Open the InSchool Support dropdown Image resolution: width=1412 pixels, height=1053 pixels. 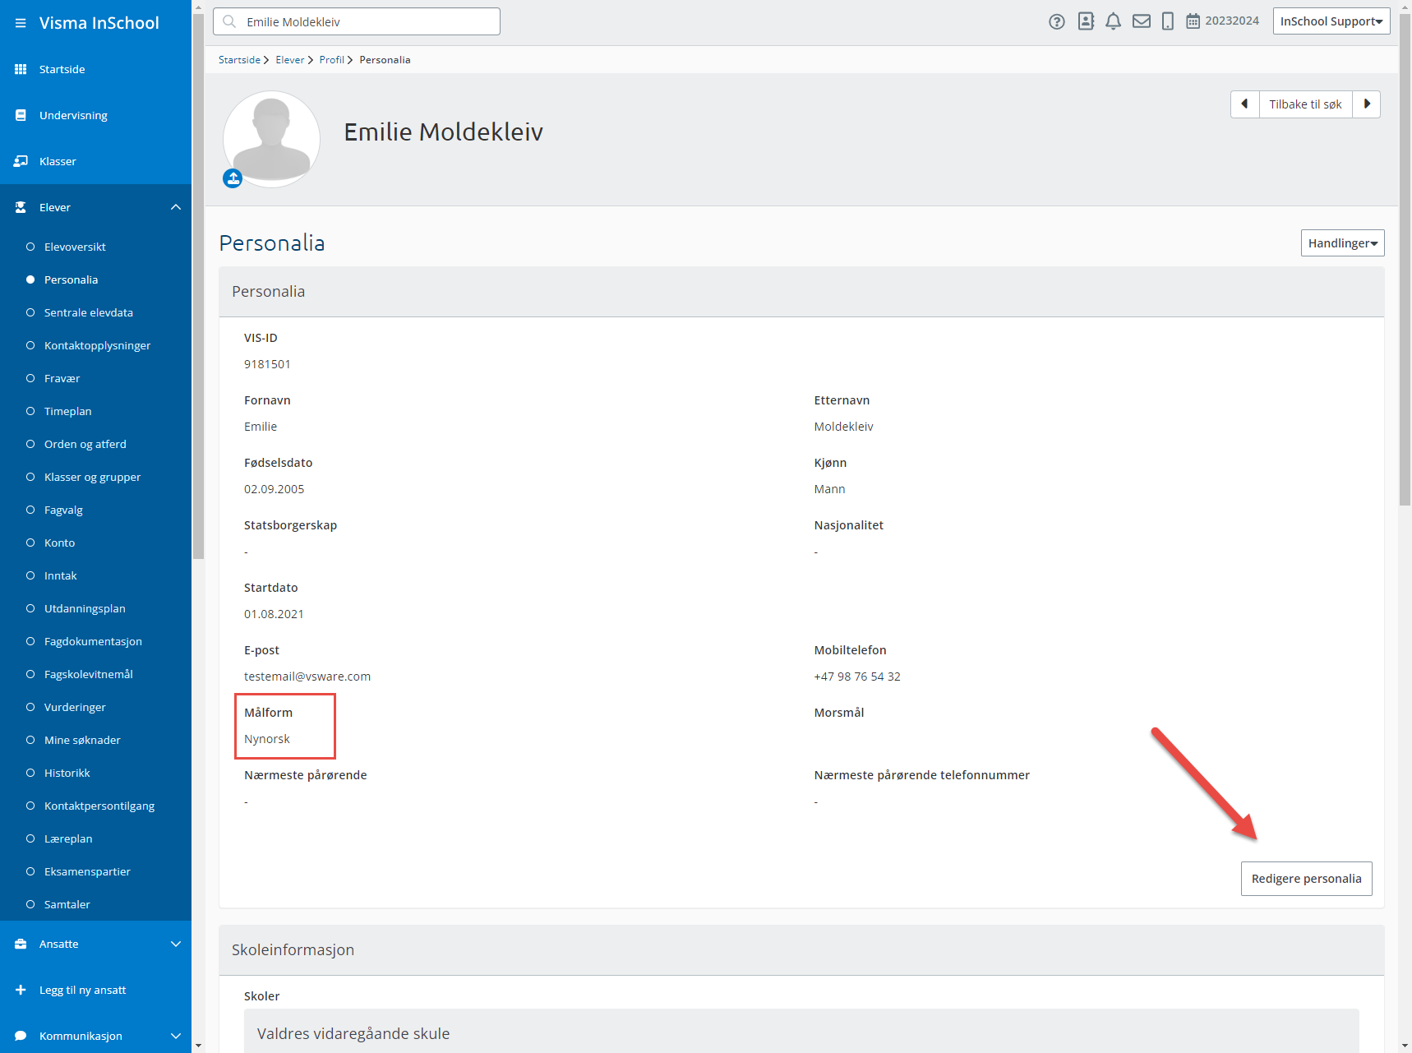click(x=1331, y=21)
